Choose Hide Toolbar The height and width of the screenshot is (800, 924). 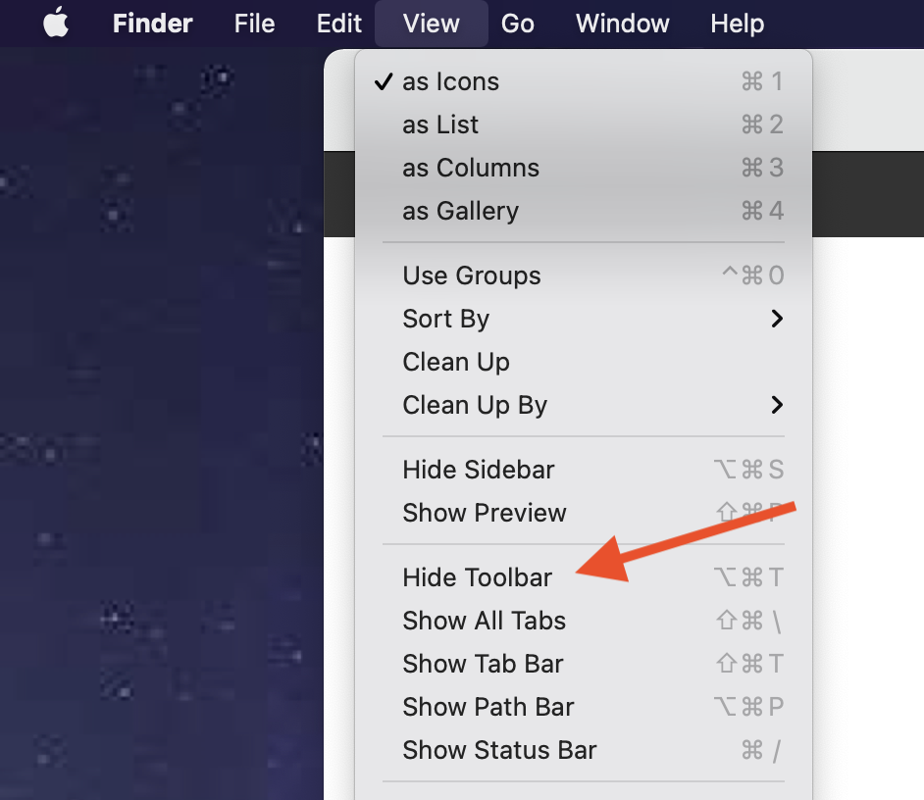584,577
